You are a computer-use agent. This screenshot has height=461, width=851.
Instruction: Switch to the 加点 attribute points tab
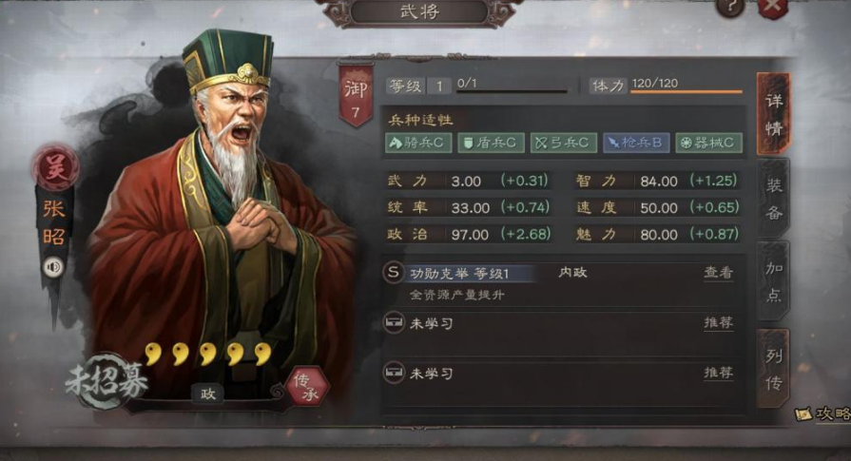773,281
